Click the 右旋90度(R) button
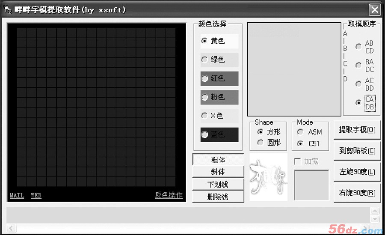385x236 pixels. click(357, 193)
